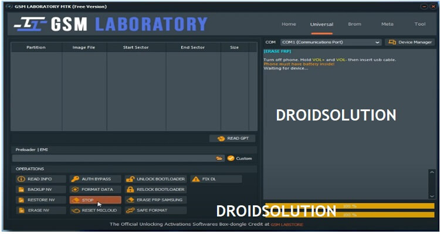440x234 pixels.
Task: Click the RESET MICLOUD button
Action: pos(96,210)
